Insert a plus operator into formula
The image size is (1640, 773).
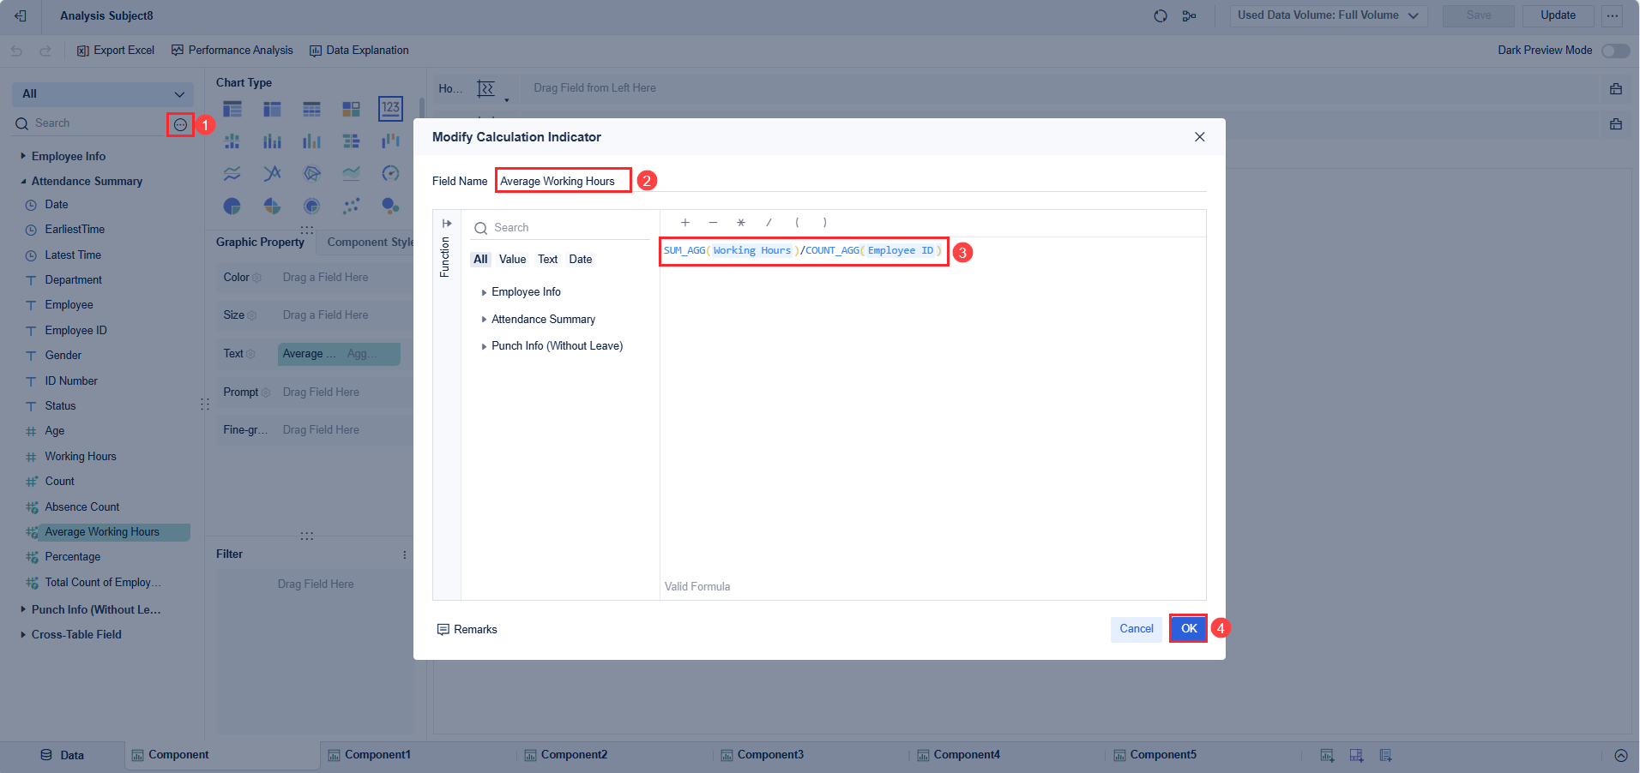[685, 223]
